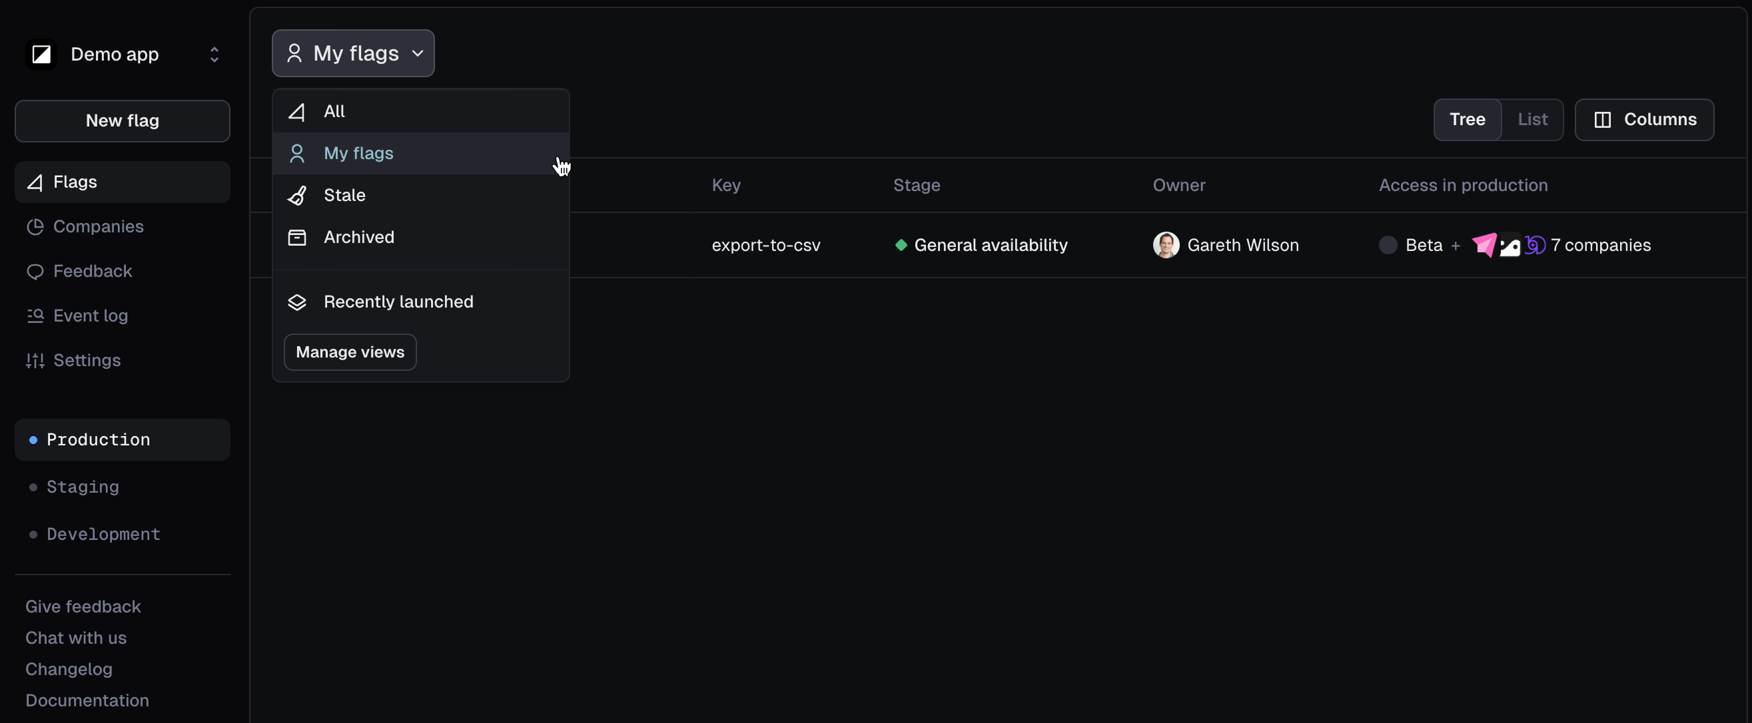1752x723 pixels.
Task: Open the Demo app switcher chevrons
Action: [x=215, y=55]
